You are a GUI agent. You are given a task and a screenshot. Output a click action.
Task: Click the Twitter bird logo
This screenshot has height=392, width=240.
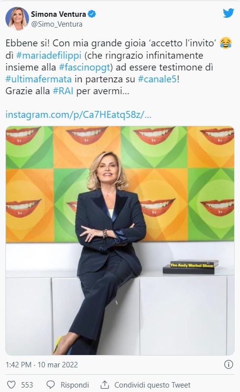click(228, 13)
